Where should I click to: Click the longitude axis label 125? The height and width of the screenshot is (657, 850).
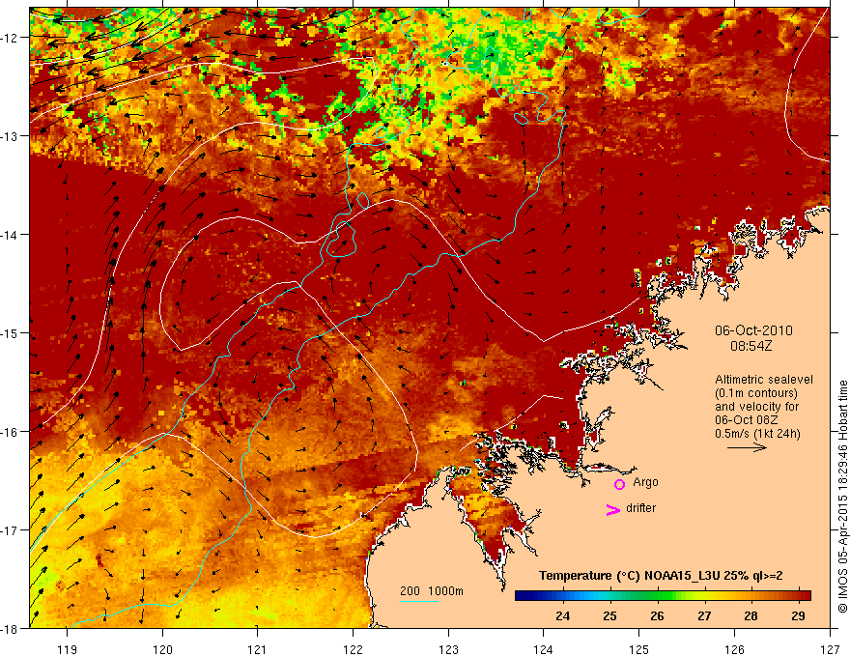tap(639, 649)
